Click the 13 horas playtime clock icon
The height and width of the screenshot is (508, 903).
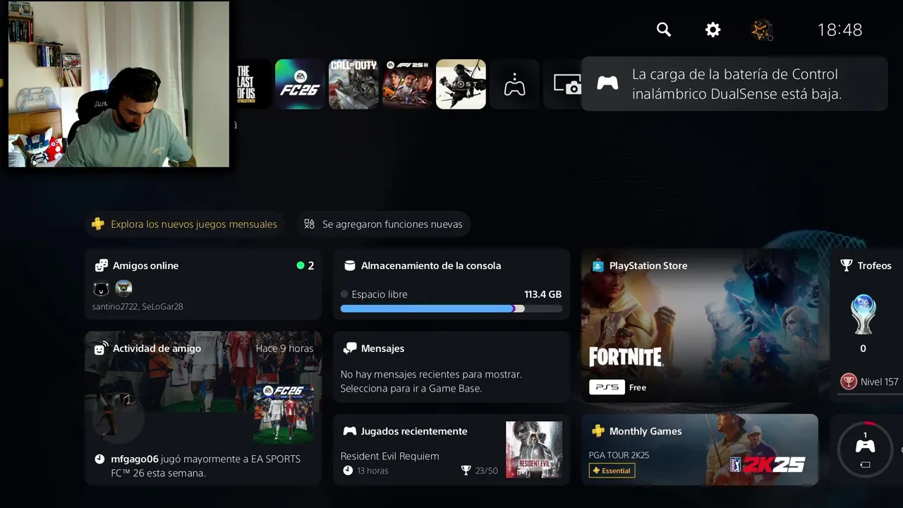(348, 471)
